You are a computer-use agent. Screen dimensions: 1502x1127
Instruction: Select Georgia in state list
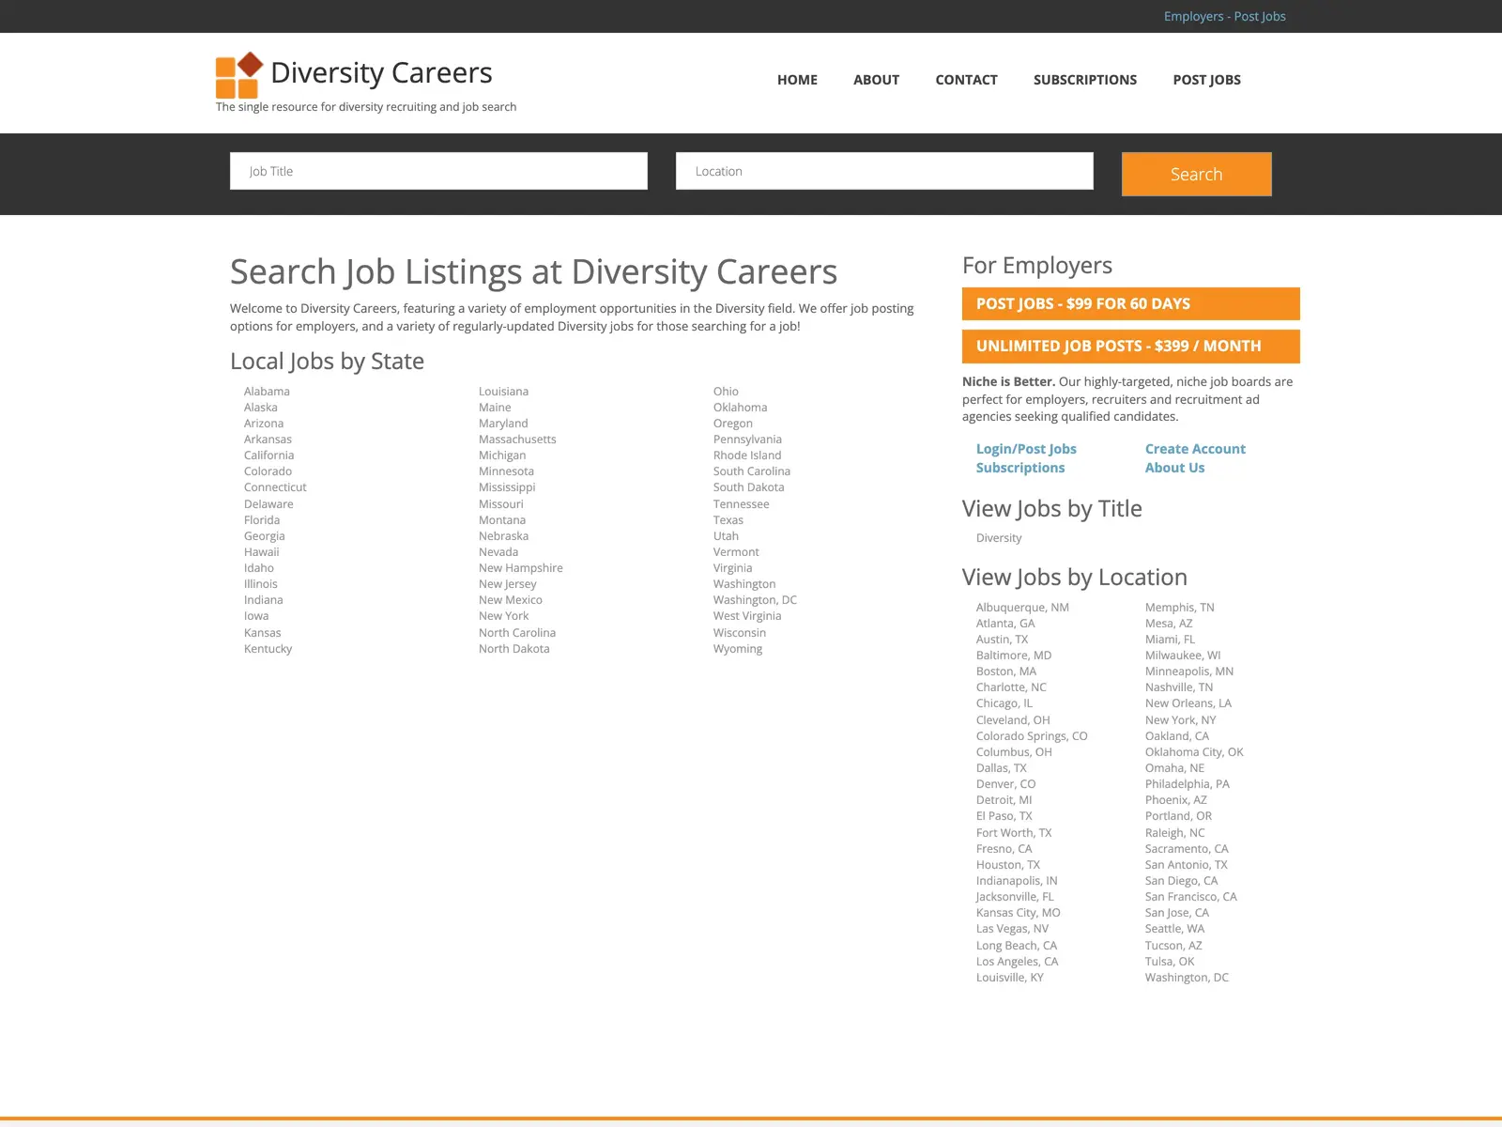[264, 536]
